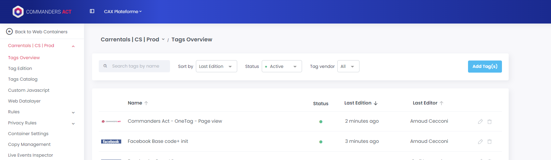Open the Status Active dropdown
551x160 pixels.
[282, 67]
